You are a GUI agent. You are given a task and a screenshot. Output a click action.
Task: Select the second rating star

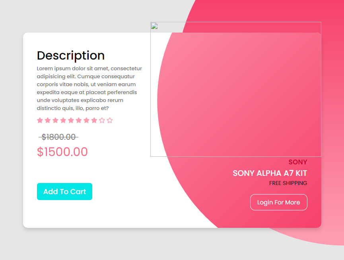(x=48, y=120)
